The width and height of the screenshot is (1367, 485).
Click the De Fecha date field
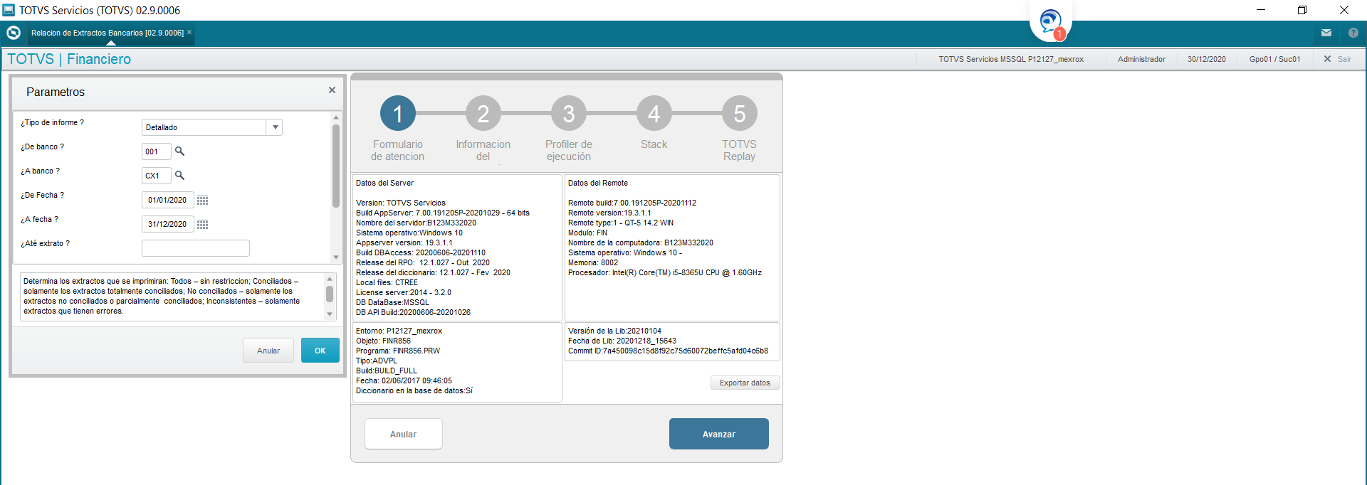167,200
